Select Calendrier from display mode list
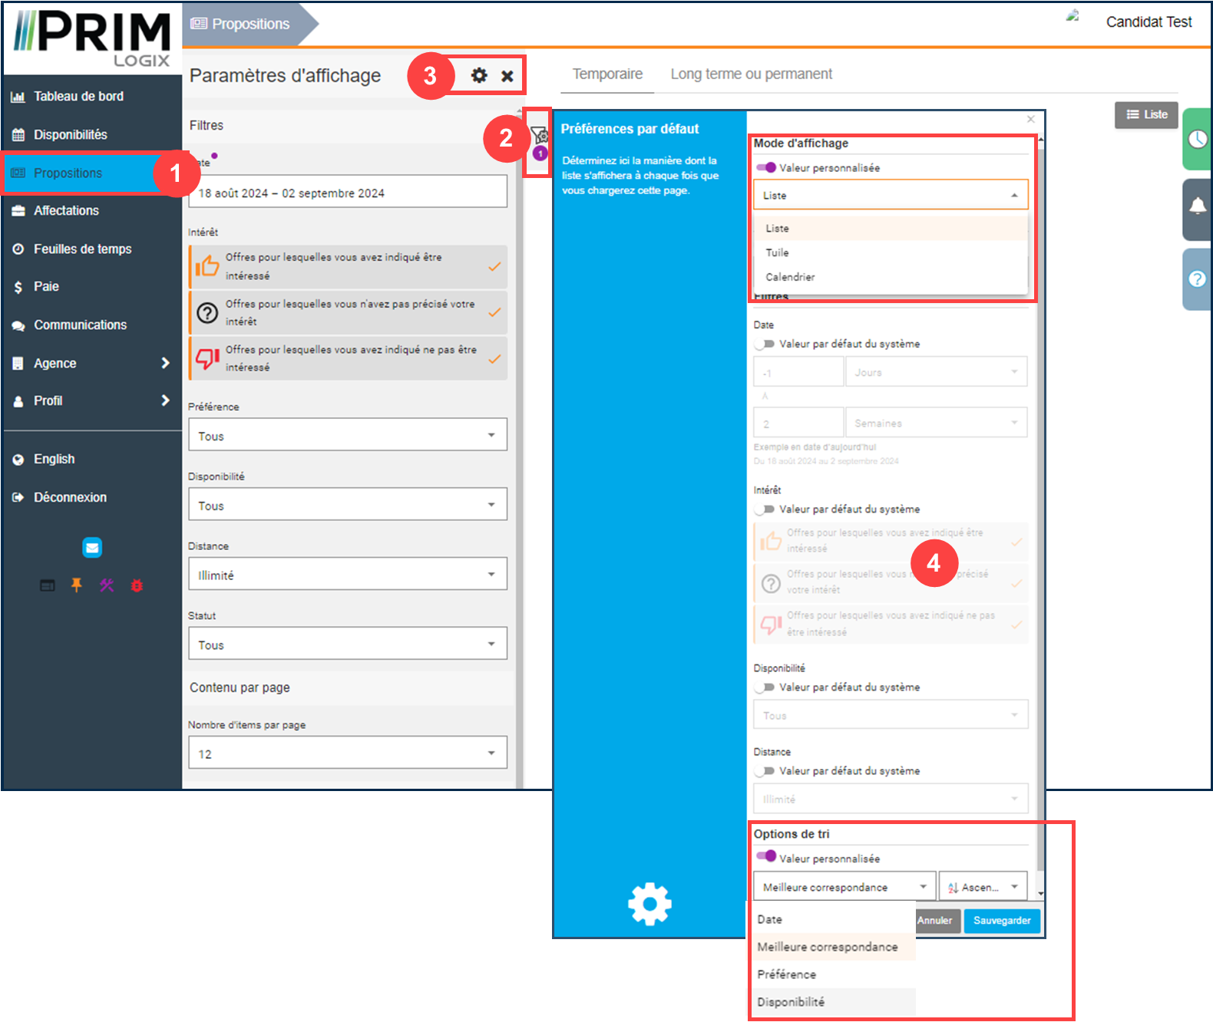This screenshot has height=1022, width=1213. click(790, 277)
